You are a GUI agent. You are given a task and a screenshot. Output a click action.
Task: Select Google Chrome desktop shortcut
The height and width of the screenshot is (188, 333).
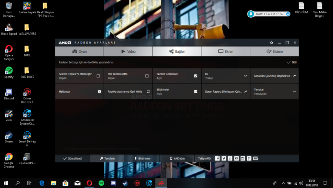pyautogui.click(x=9, y=161)
